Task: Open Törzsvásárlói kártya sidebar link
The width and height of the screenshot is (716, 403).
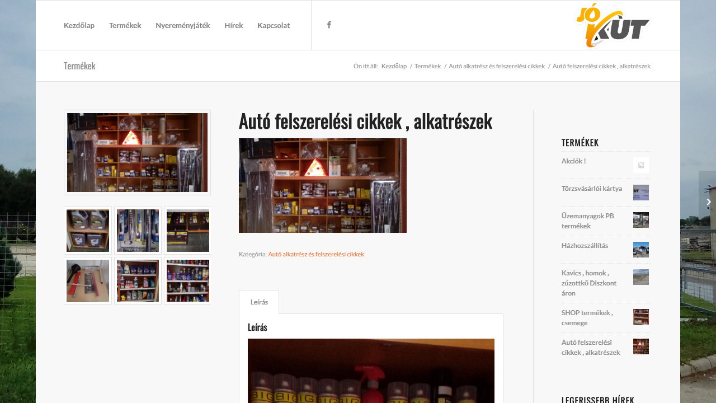Action: (592, 189)
